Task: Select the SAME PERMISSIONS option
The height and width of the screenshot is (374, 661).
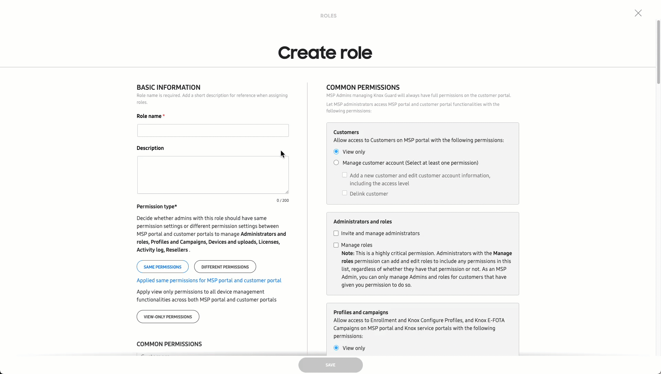Action: (162, 267)
